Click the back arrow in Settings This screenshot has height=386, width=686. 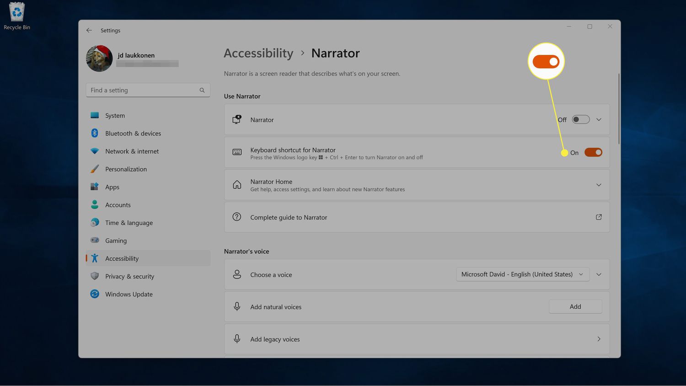click(89, 30)
